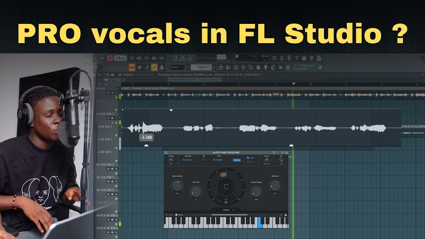Image resolution: width=425 pixels, height=239 pixels.
Task: Open the Channel rack view icon
Action: coord(236,67)
